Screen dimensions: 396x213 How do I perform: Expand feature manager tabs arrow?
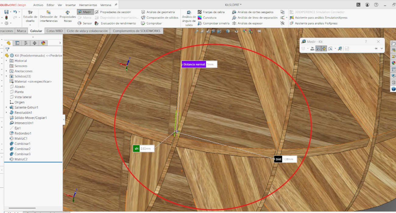pos(60,43)
